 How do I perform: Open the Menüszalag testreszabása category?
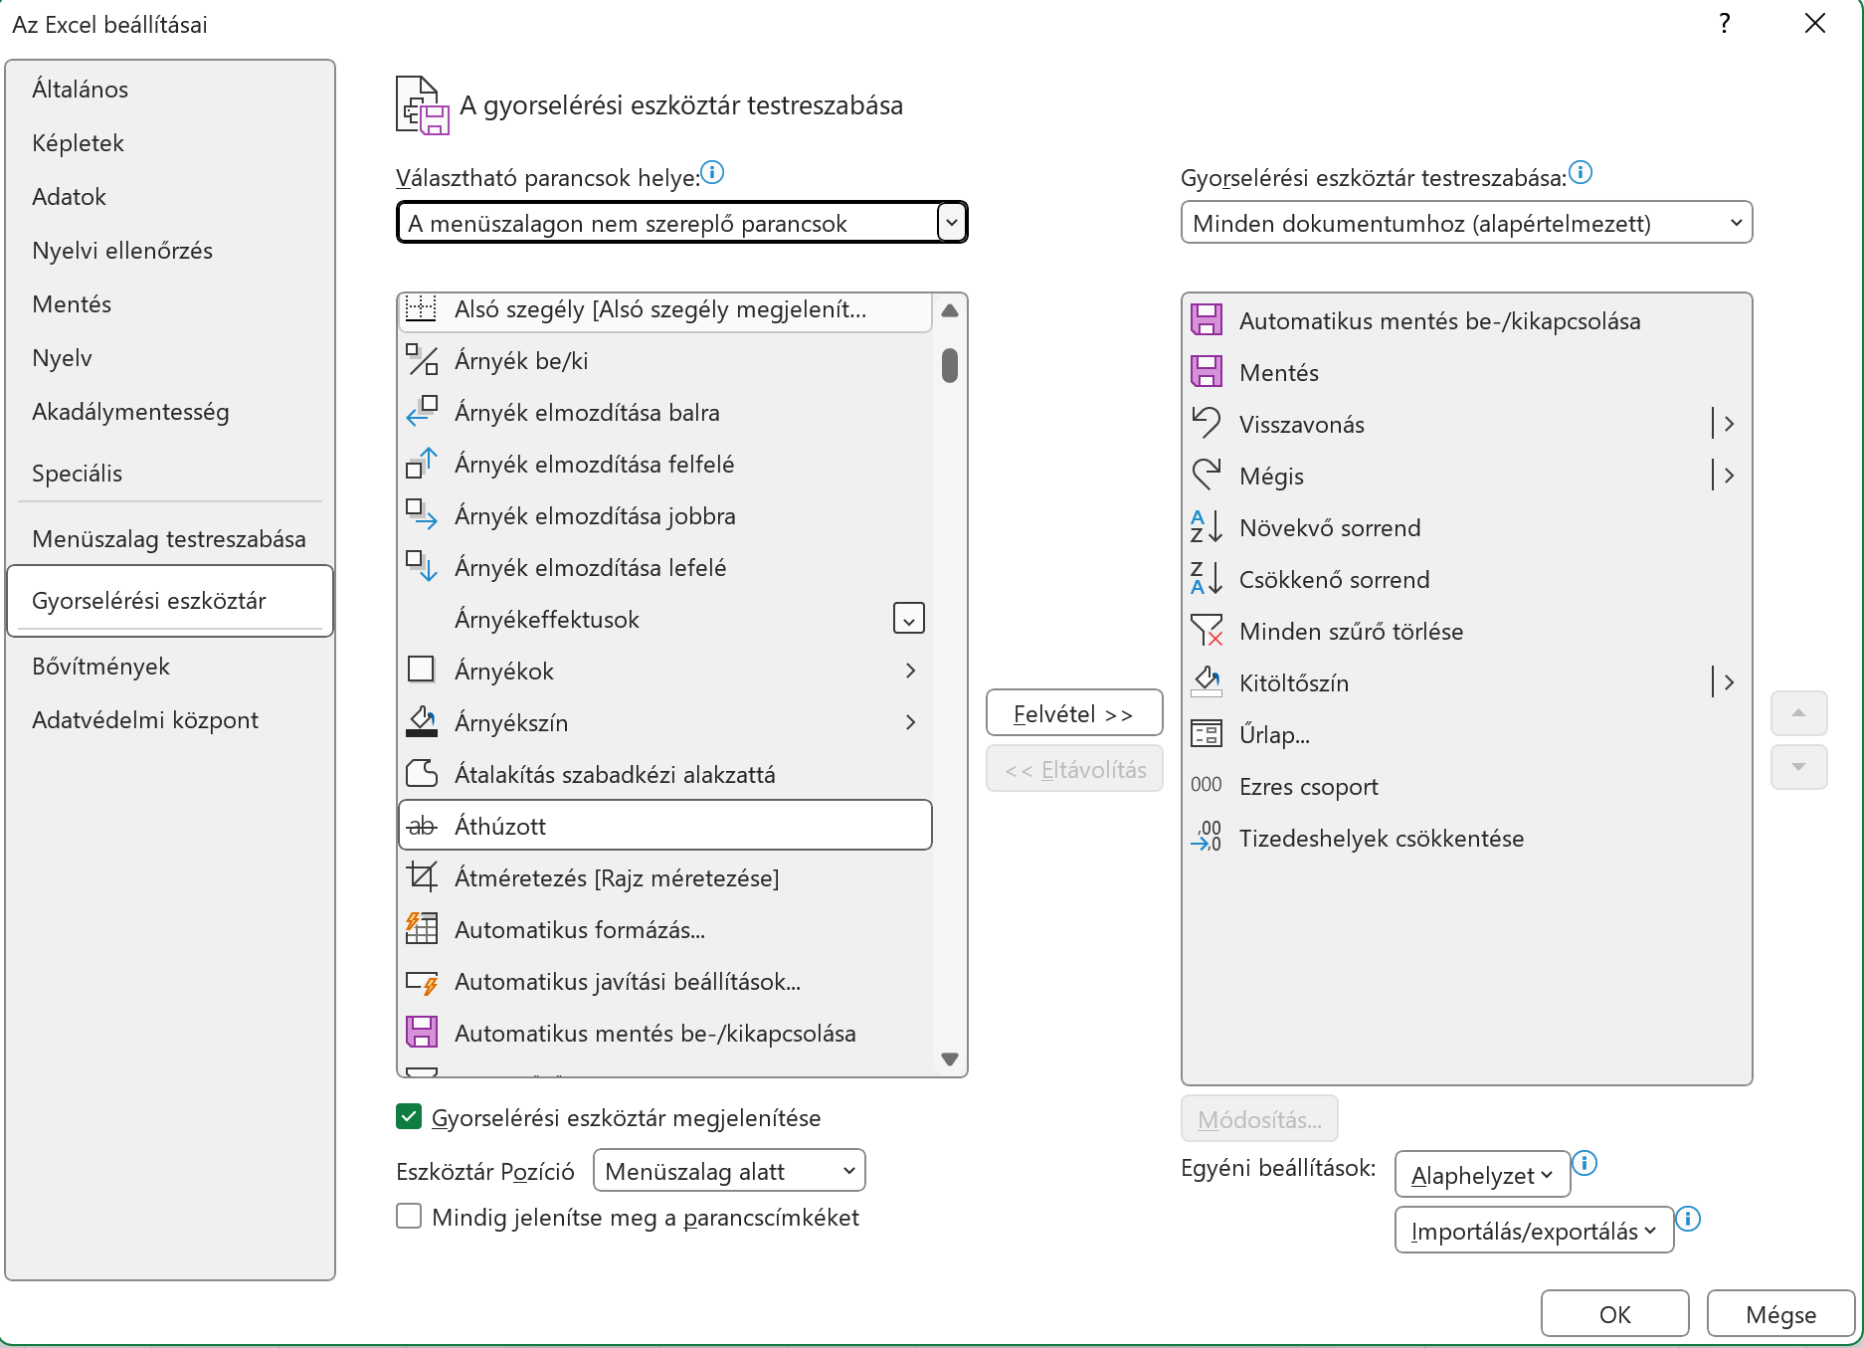(x=169, y=539)
